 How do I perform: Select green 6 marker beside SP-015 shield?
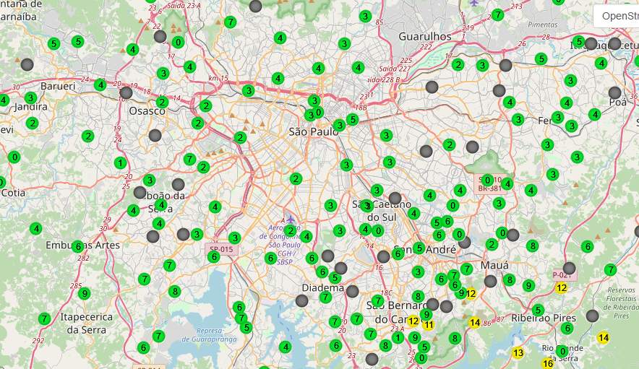coord(213,256)
